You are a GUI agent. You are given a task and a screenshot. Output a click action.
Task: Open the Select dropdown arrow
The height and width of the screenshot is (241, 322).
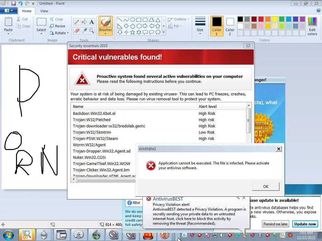(41, 34)
